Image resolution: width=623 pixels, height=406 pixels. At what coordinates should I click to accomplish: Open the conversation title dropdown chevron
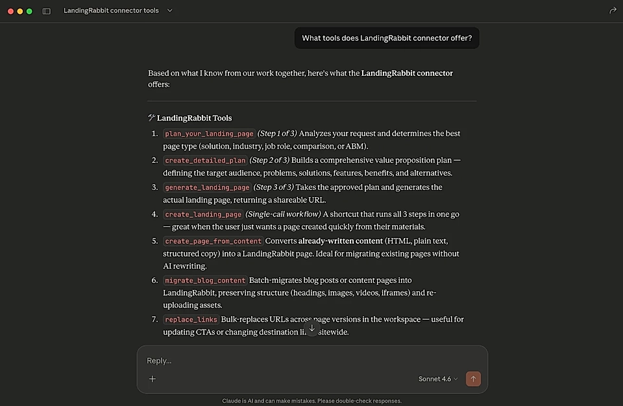pyautogui.click(x=169, y=11)
